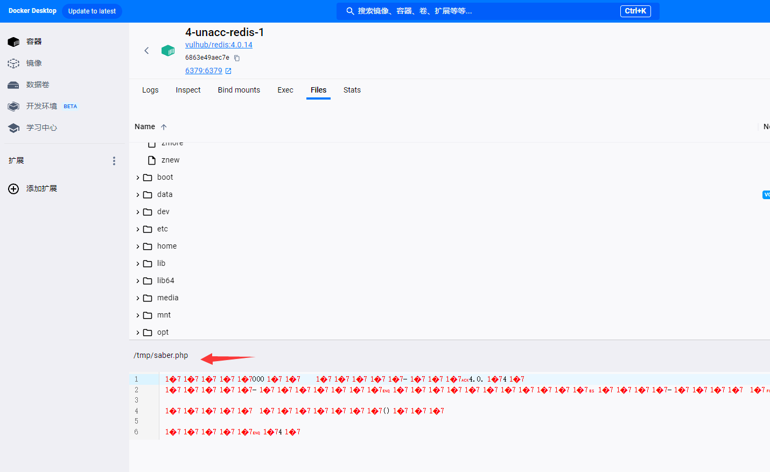This screenshot has width=770, height=472.
Task: Click the search bar at top
Action: [x=485, y=11]
